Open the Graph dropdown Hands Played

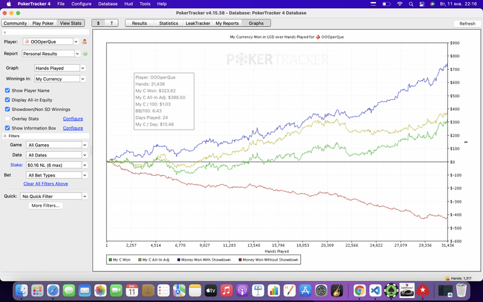pos(60,68)
